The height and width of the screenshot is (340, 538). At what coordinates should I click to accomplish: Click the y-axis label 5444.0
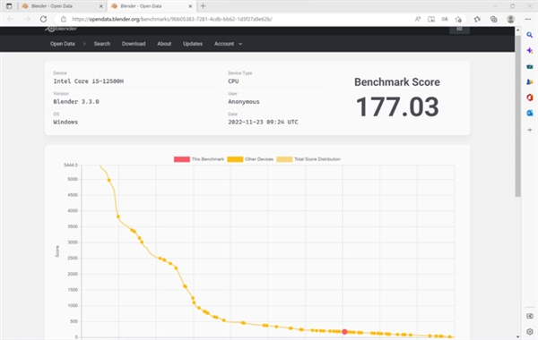point(71,165)
